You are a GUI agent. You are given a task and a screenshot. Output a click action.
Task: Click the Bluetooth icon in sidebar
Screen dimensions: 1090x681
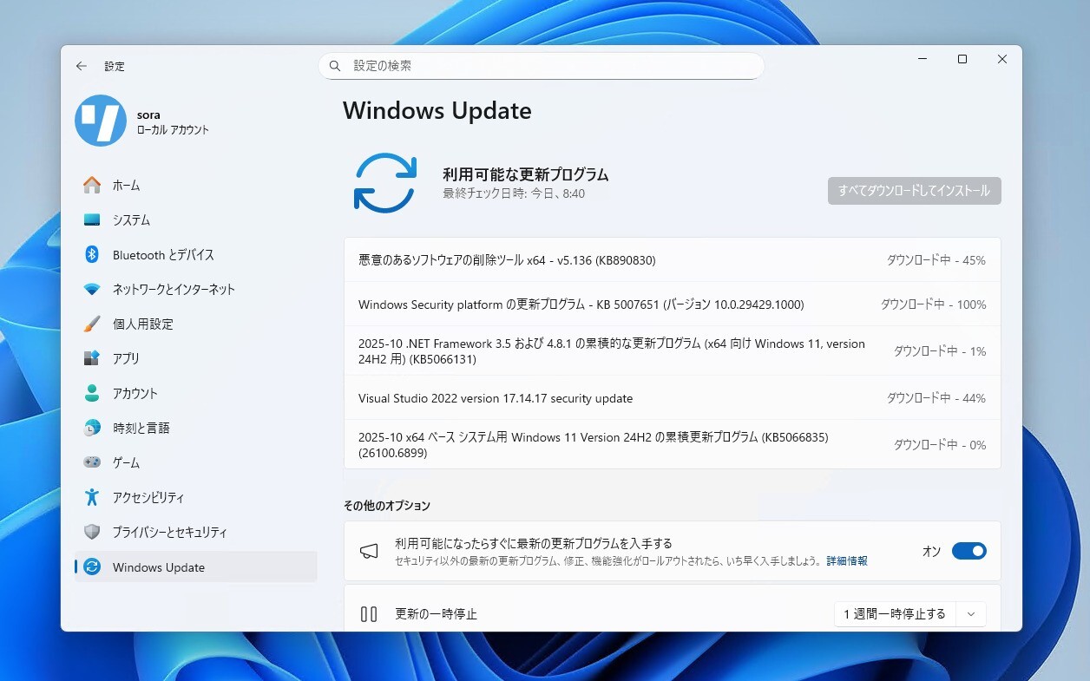[x=92, y=254]
